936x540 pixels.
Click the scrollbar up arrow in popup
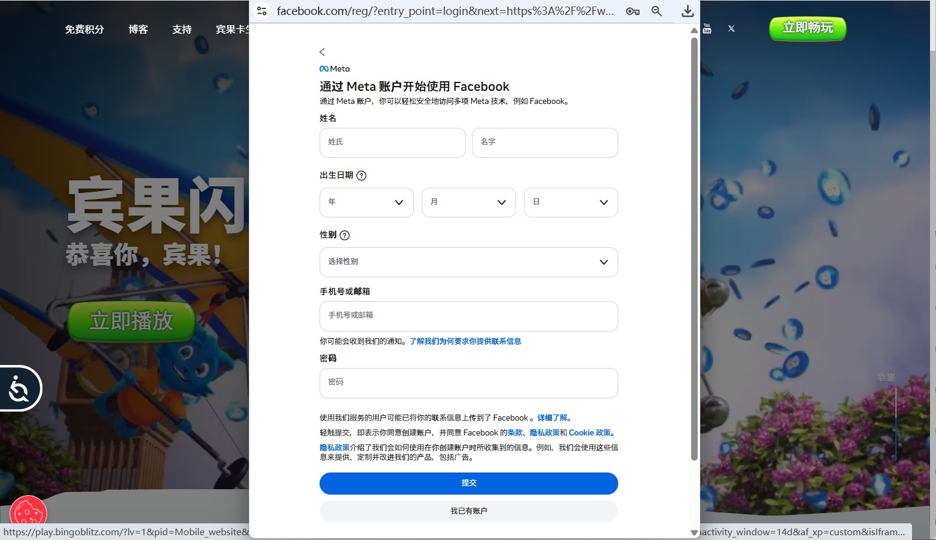coord(694,30)
